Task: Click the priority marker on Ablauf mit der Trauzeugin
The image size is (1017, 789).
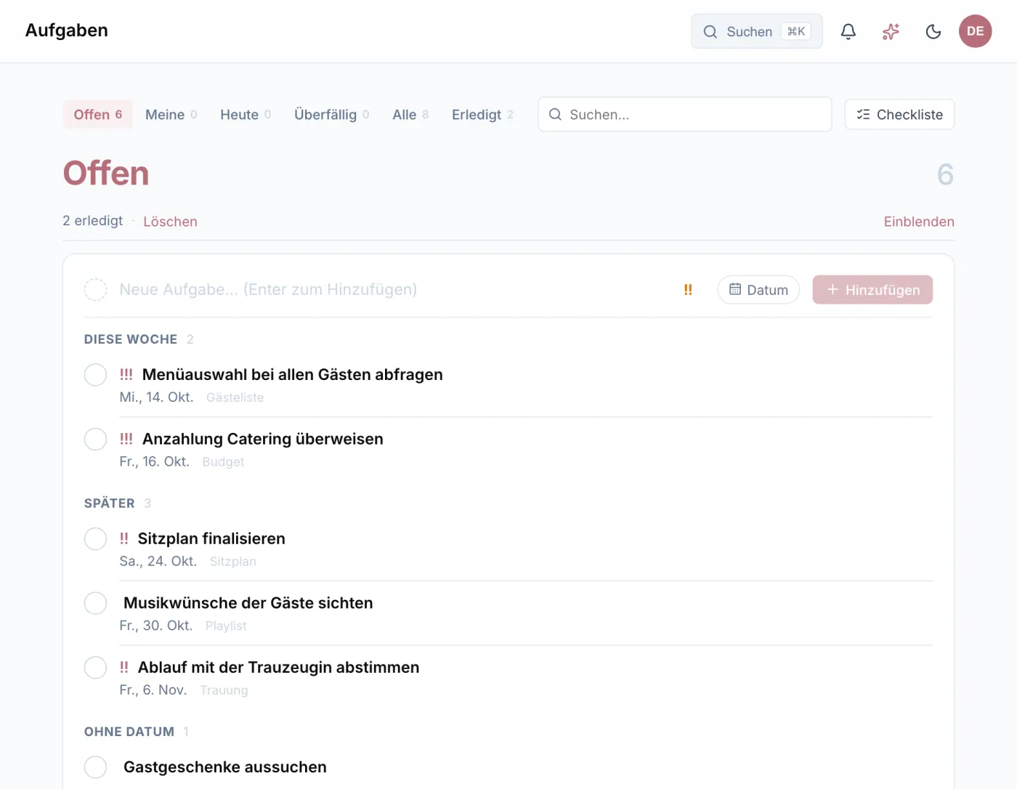Action: 124,667
